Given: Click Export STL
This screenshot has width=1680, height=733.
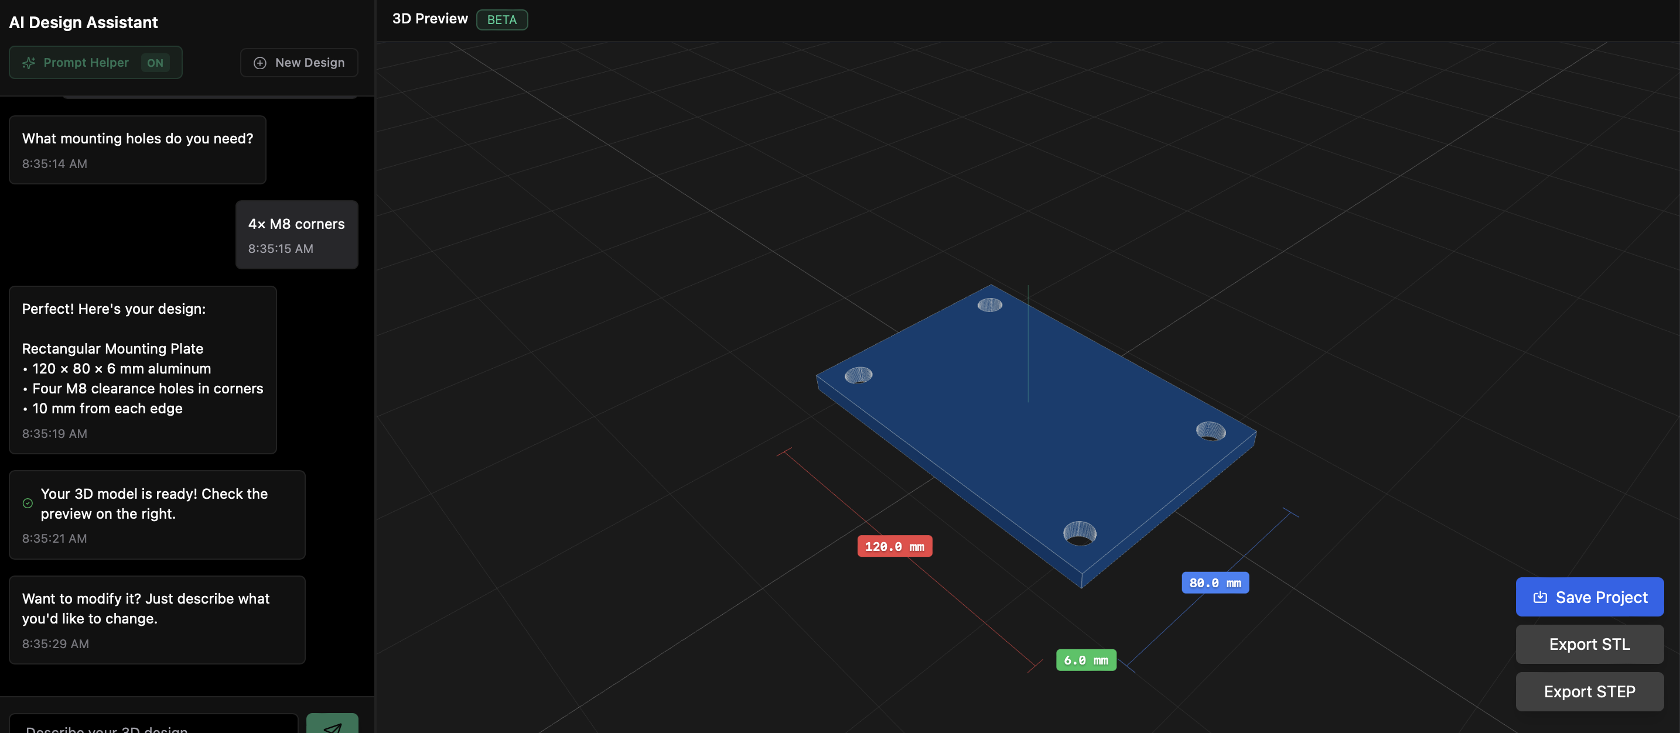Looking at the screenshot, I should tap(1589, 644).
